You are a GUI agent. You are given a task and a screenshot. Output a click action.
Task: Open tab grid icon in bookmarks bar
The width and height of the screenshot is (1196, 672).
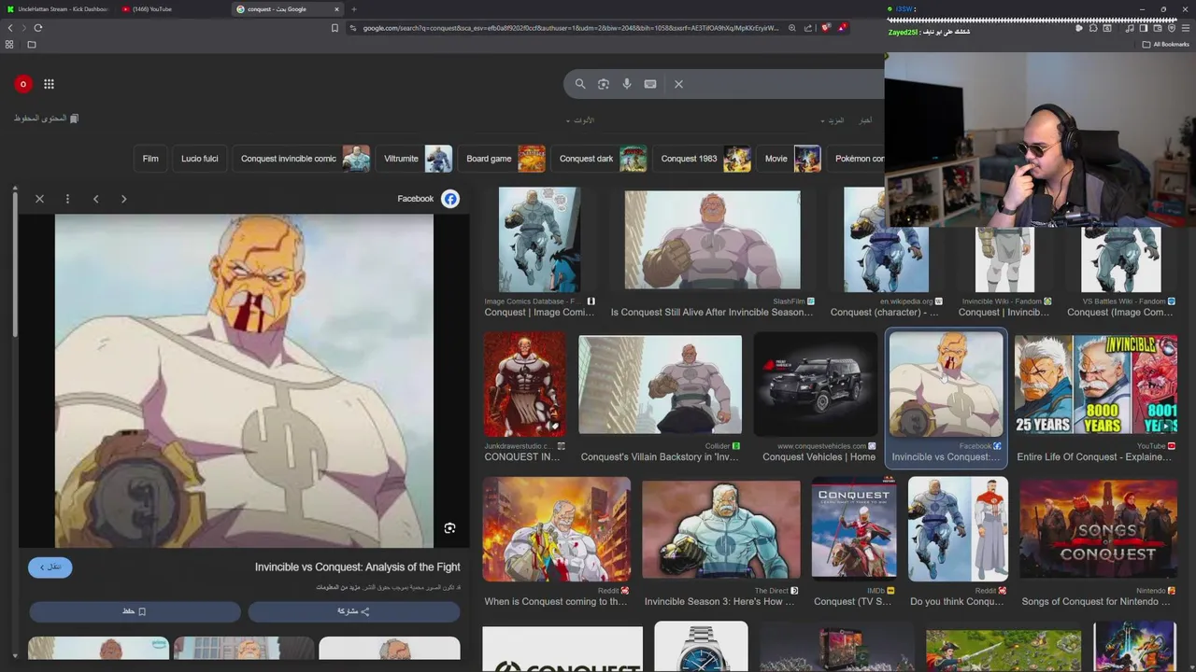[9, 44]
